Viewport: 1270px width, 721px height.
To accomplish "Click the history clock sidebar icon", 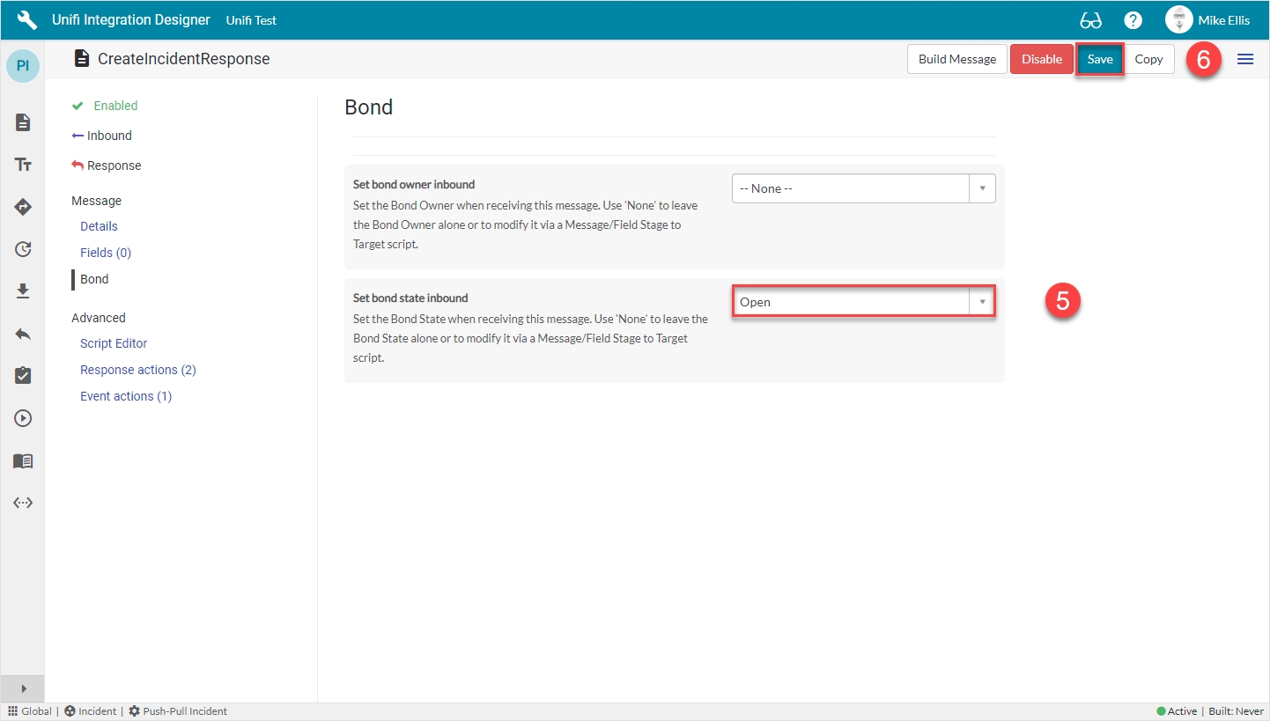I will point(23,249).
